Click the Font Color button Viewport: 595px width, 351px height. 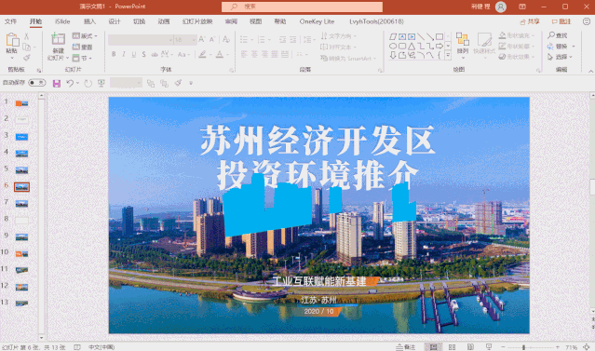(220, 55)
